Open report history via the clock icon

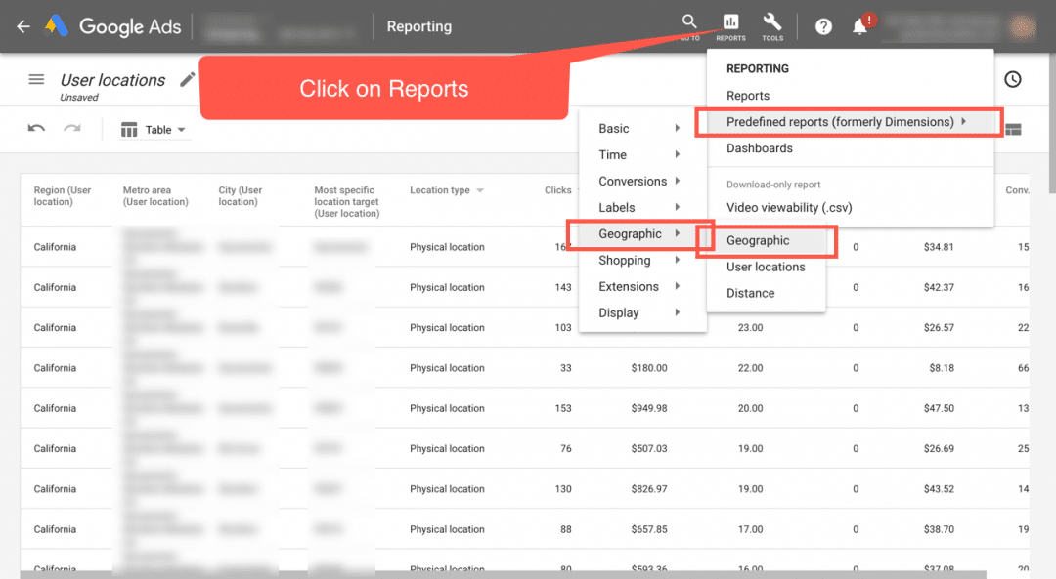pos(1013,79)
